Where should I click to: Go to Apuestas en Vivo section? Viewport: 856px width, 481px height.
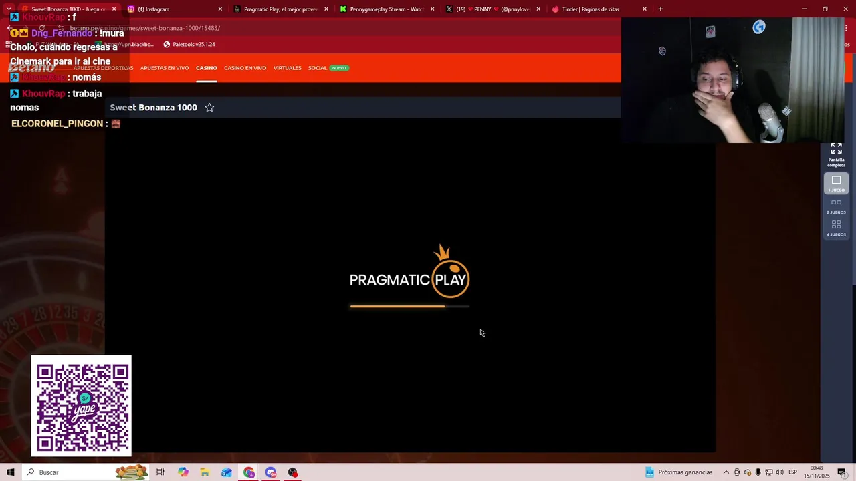(x=165, y=68)
